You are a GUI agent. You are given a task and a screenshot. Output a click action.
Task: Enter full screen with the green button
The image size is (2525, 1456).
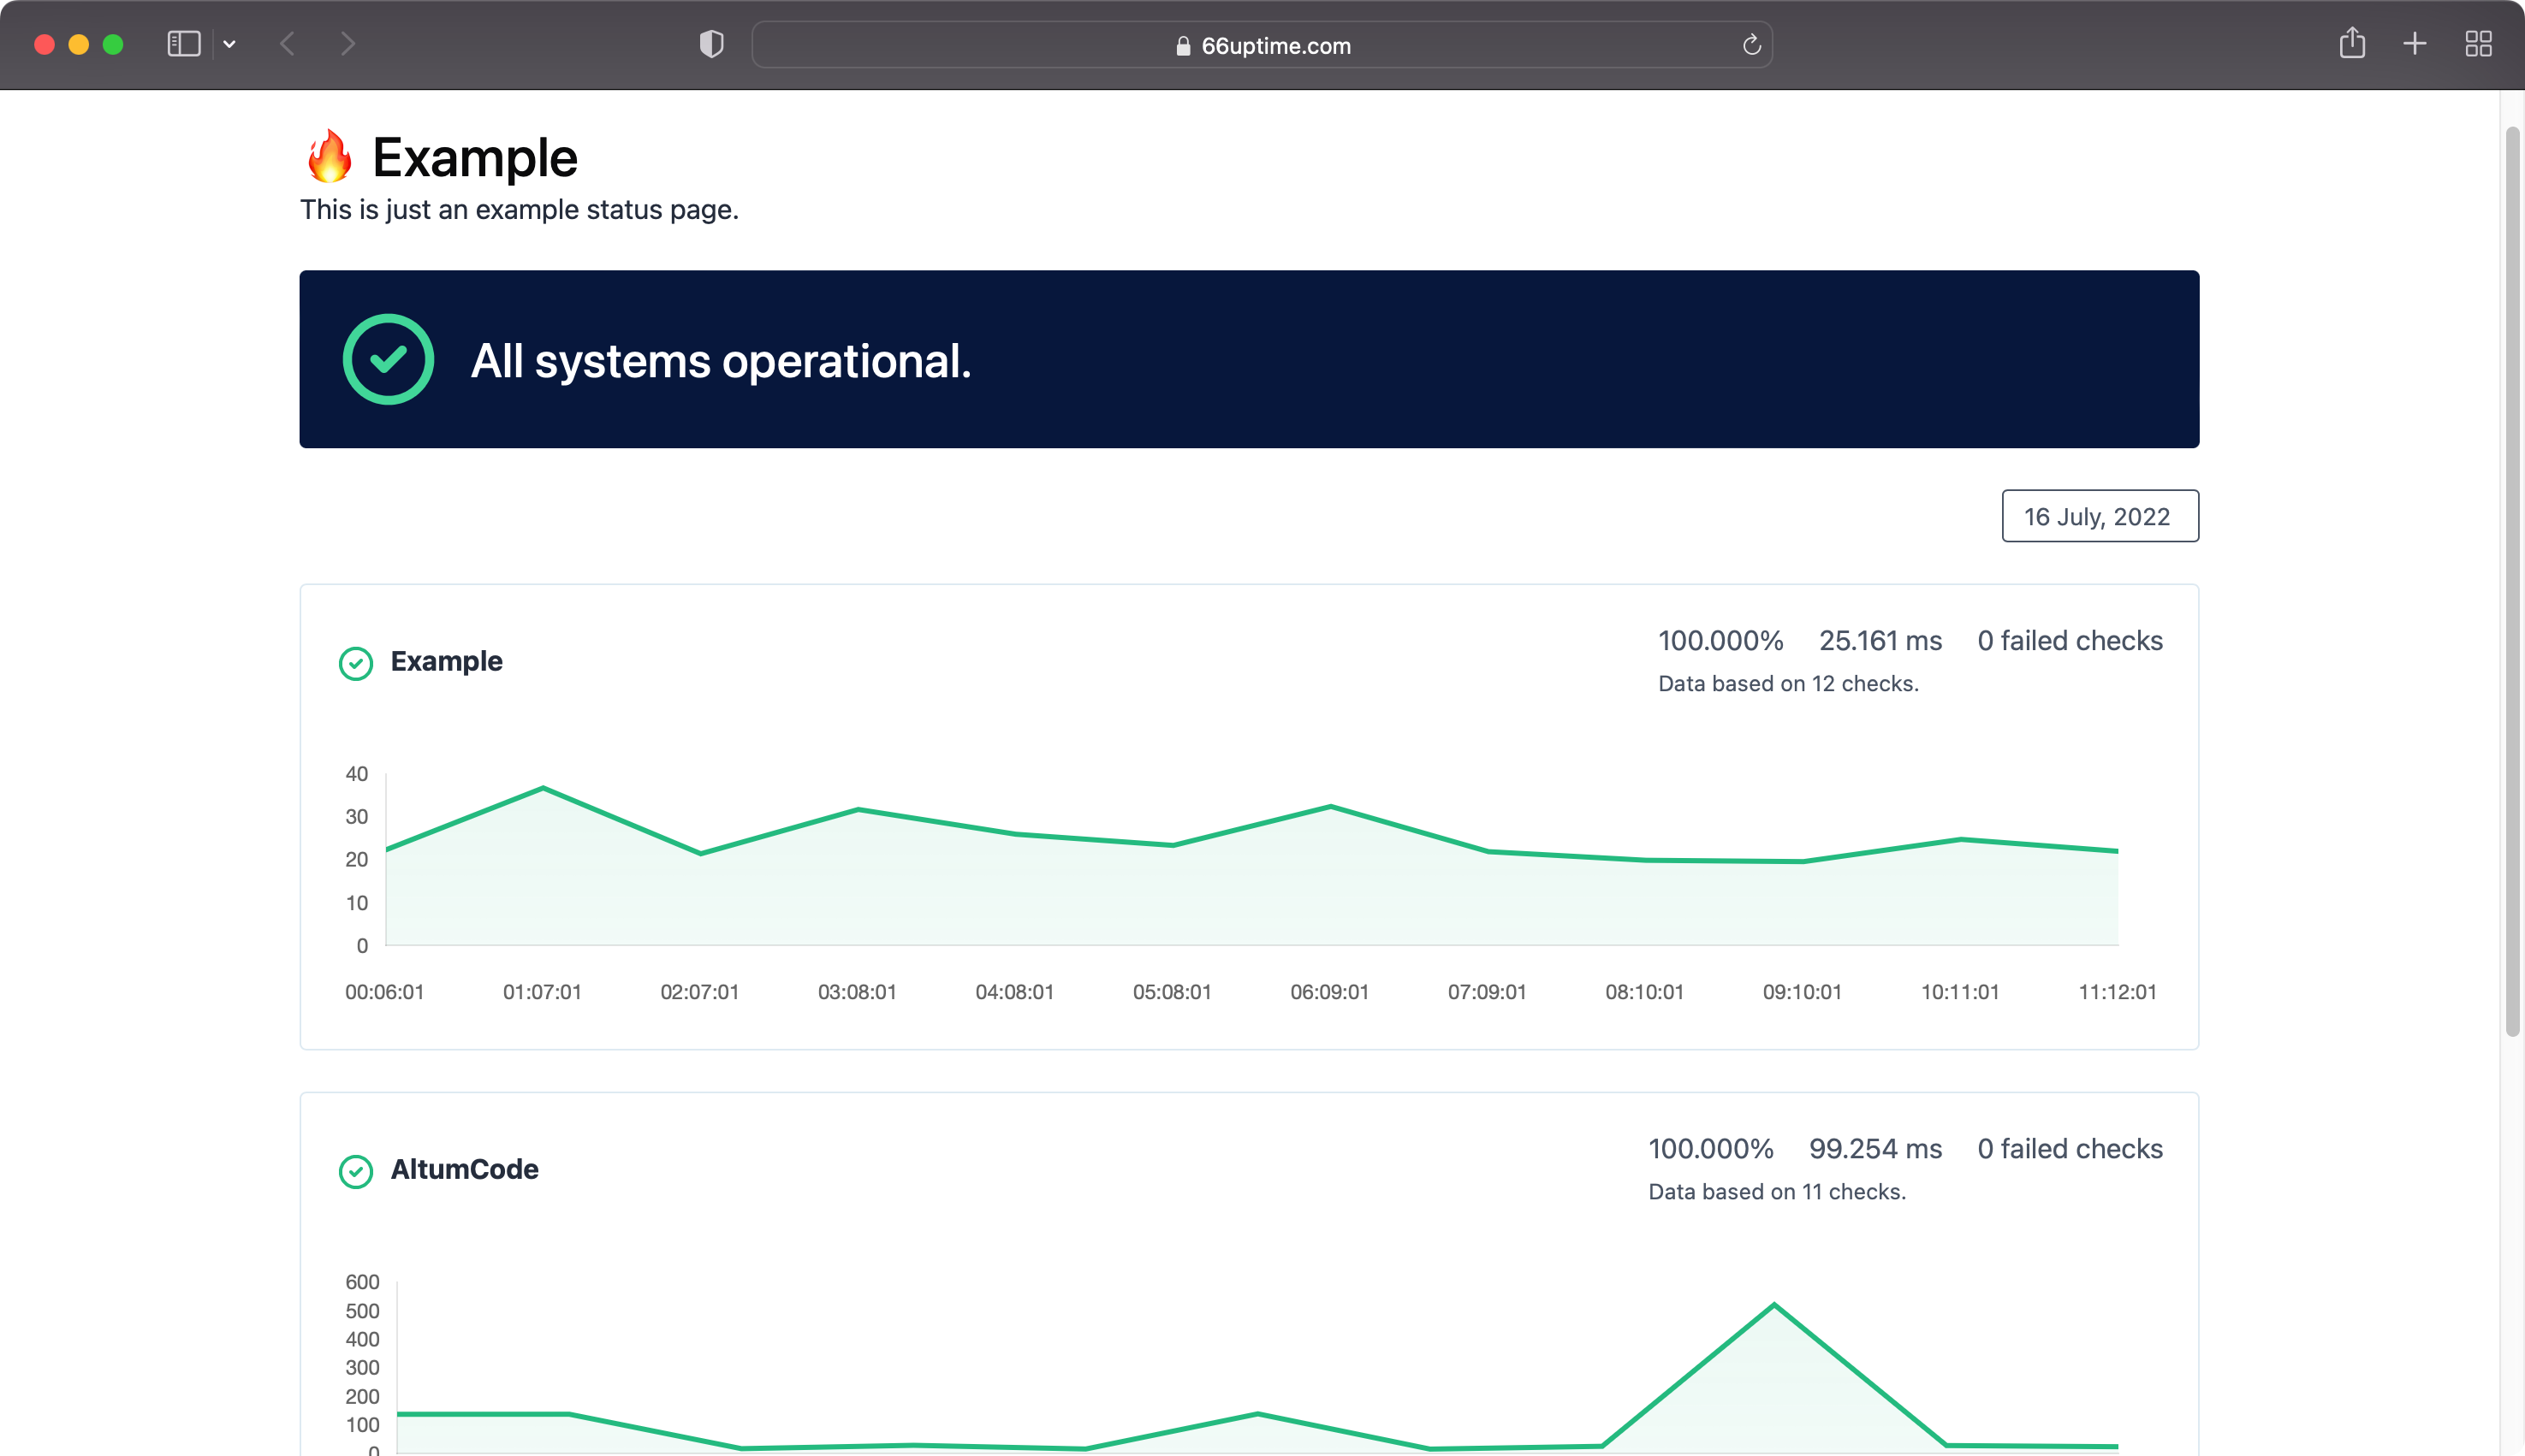coord(113,44)
